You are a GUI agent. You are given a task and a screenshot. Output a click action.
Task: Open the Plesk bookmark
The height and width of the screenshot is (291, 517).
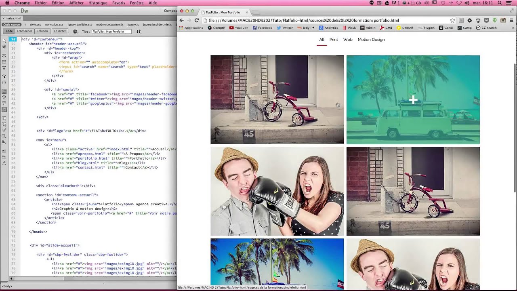click(349, 28)
